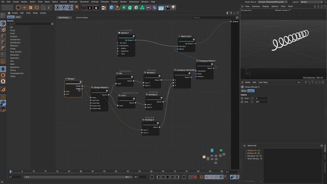Open node editor Assets menu
327x184 pixels.
pos(43,13)
